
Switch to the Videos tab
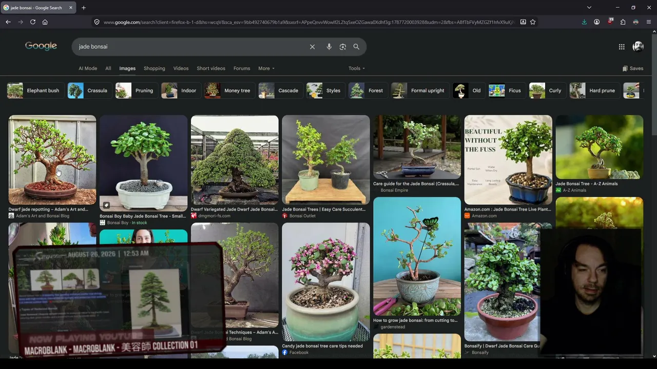pos(181,68)
